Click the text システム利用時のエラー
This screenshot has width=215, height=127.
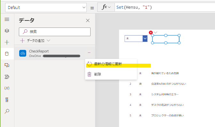165,94
